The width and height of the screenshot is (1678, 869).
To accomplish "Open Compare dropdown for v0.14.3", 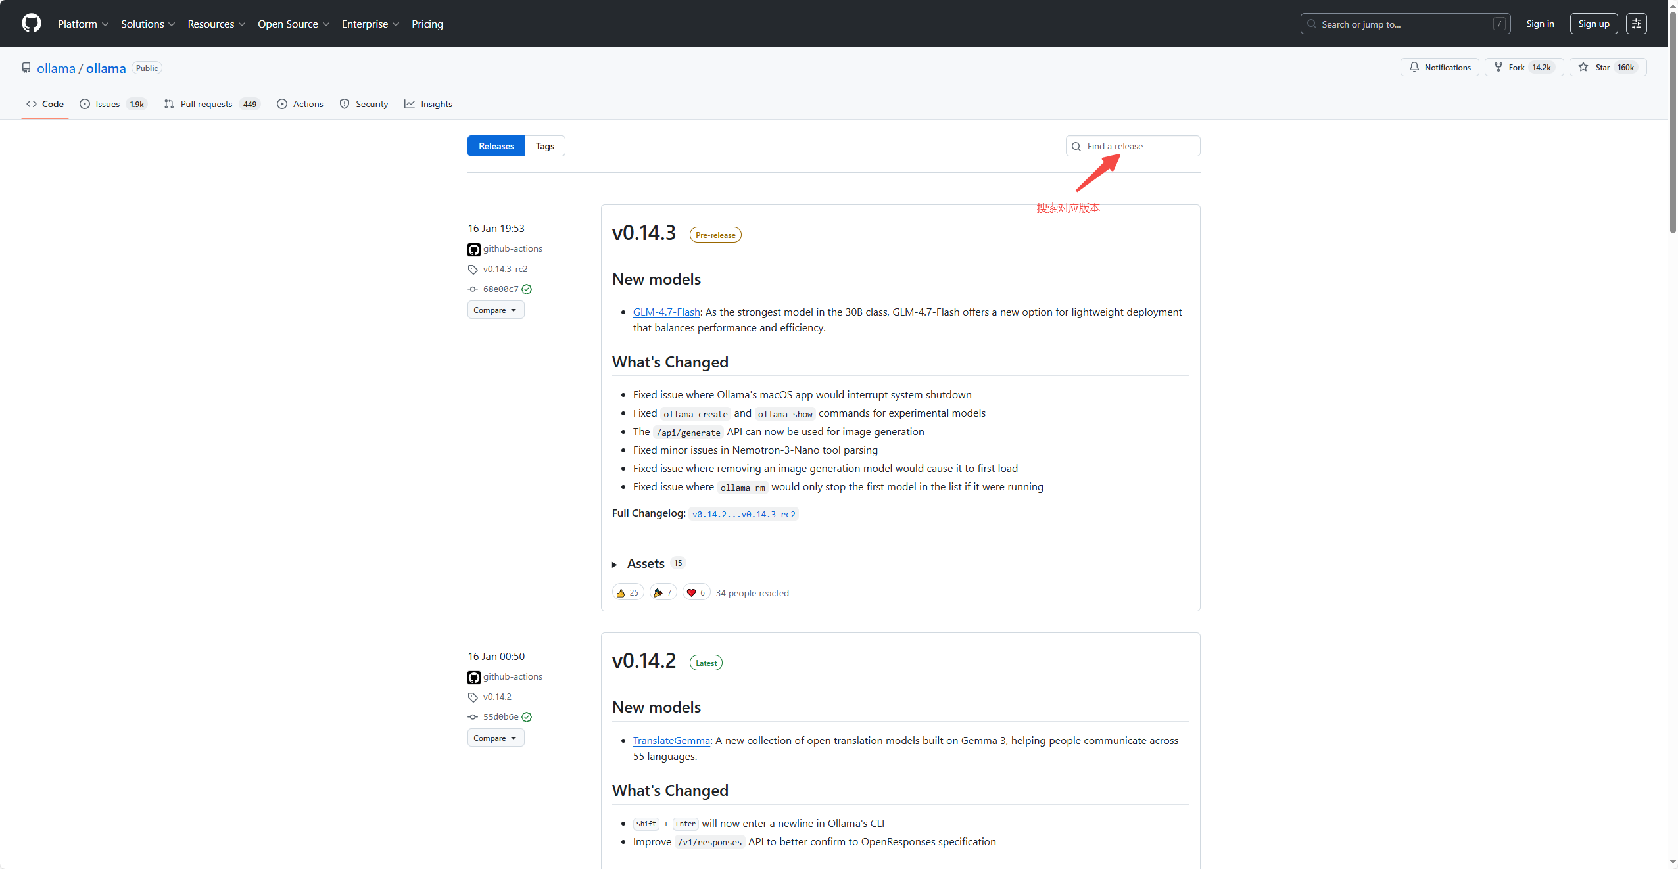I will point(495,310).
